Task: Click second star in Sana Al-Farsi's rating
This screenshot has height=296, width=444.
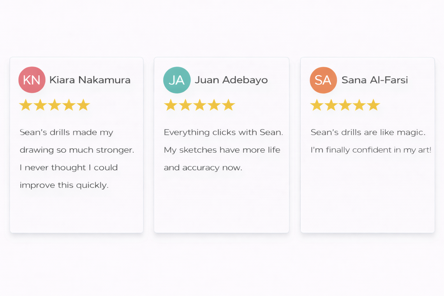Action: [x=331, y=105]
